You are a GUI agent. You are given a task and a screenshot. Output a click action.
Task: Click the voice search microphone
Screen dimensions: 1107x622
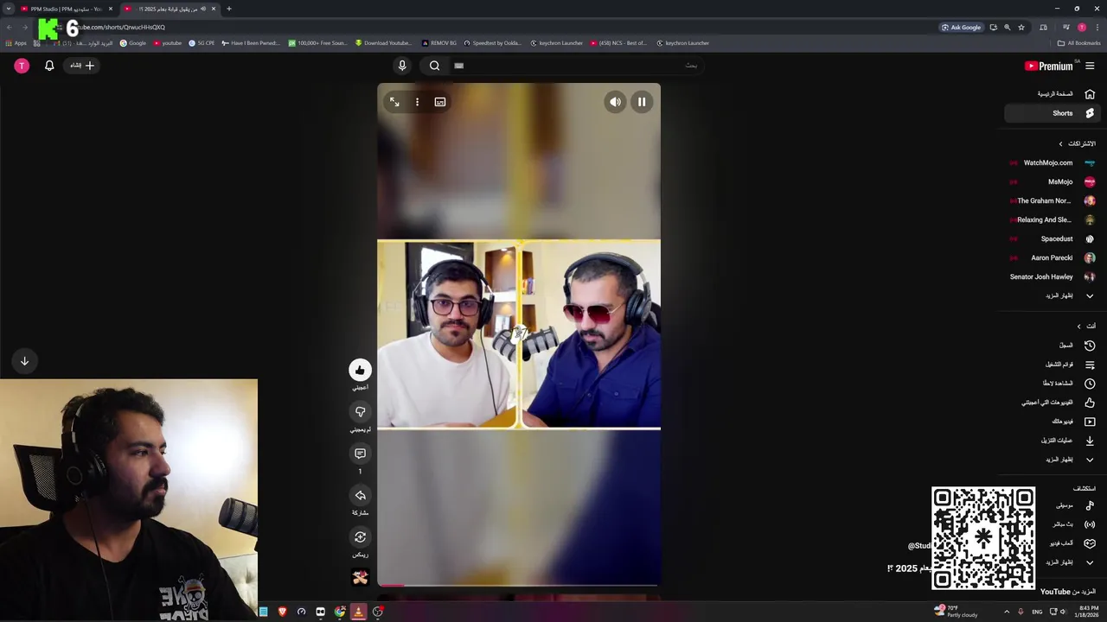tap(402, 66)
